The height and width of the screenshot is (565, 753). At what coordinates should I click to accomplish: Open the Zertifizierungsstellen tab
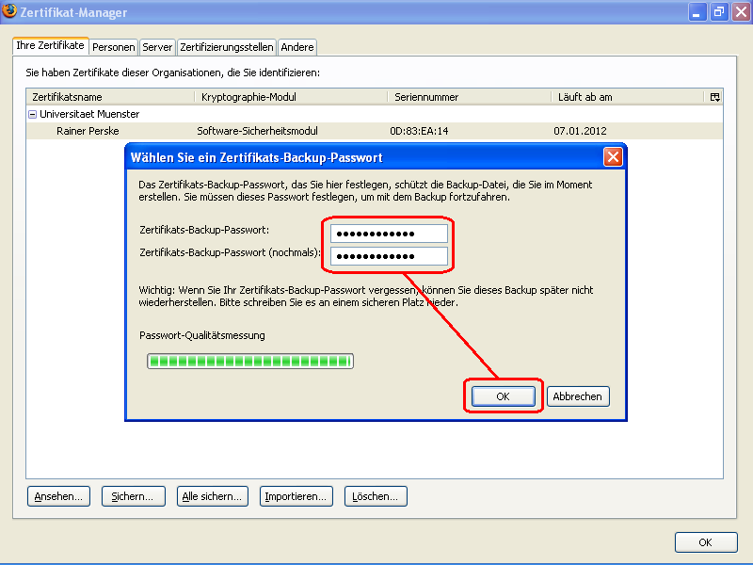[228, 46]
